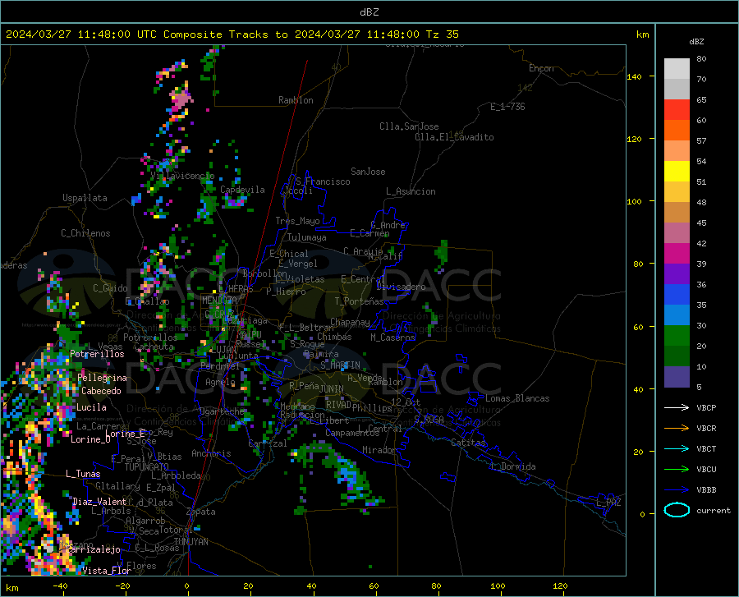Click the white Potrerillos label
This screenshot has height=597, width=739.
point(97,354)
